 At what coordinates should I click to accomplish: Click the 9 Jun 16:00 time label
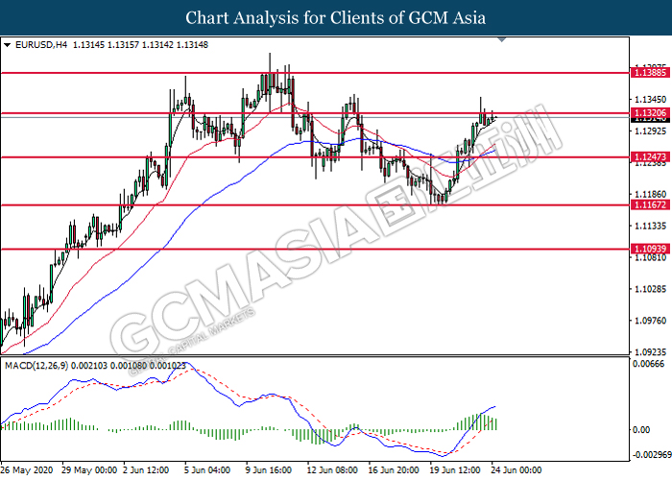tap(269, 470)
